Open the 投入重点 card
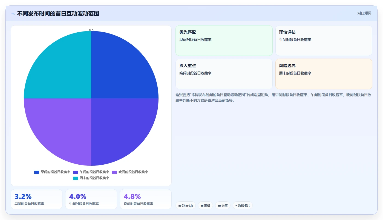383x220 pixels. [224, 74]
